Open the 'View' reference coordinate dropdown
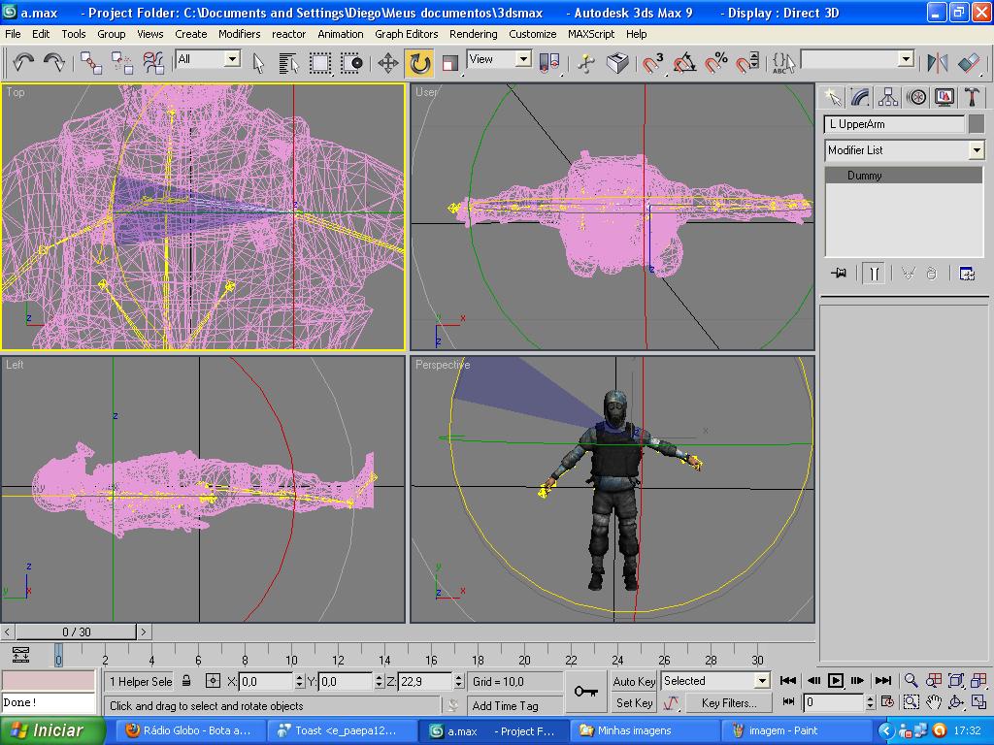Viewport: 994px width, 745px height. point(523,59)
